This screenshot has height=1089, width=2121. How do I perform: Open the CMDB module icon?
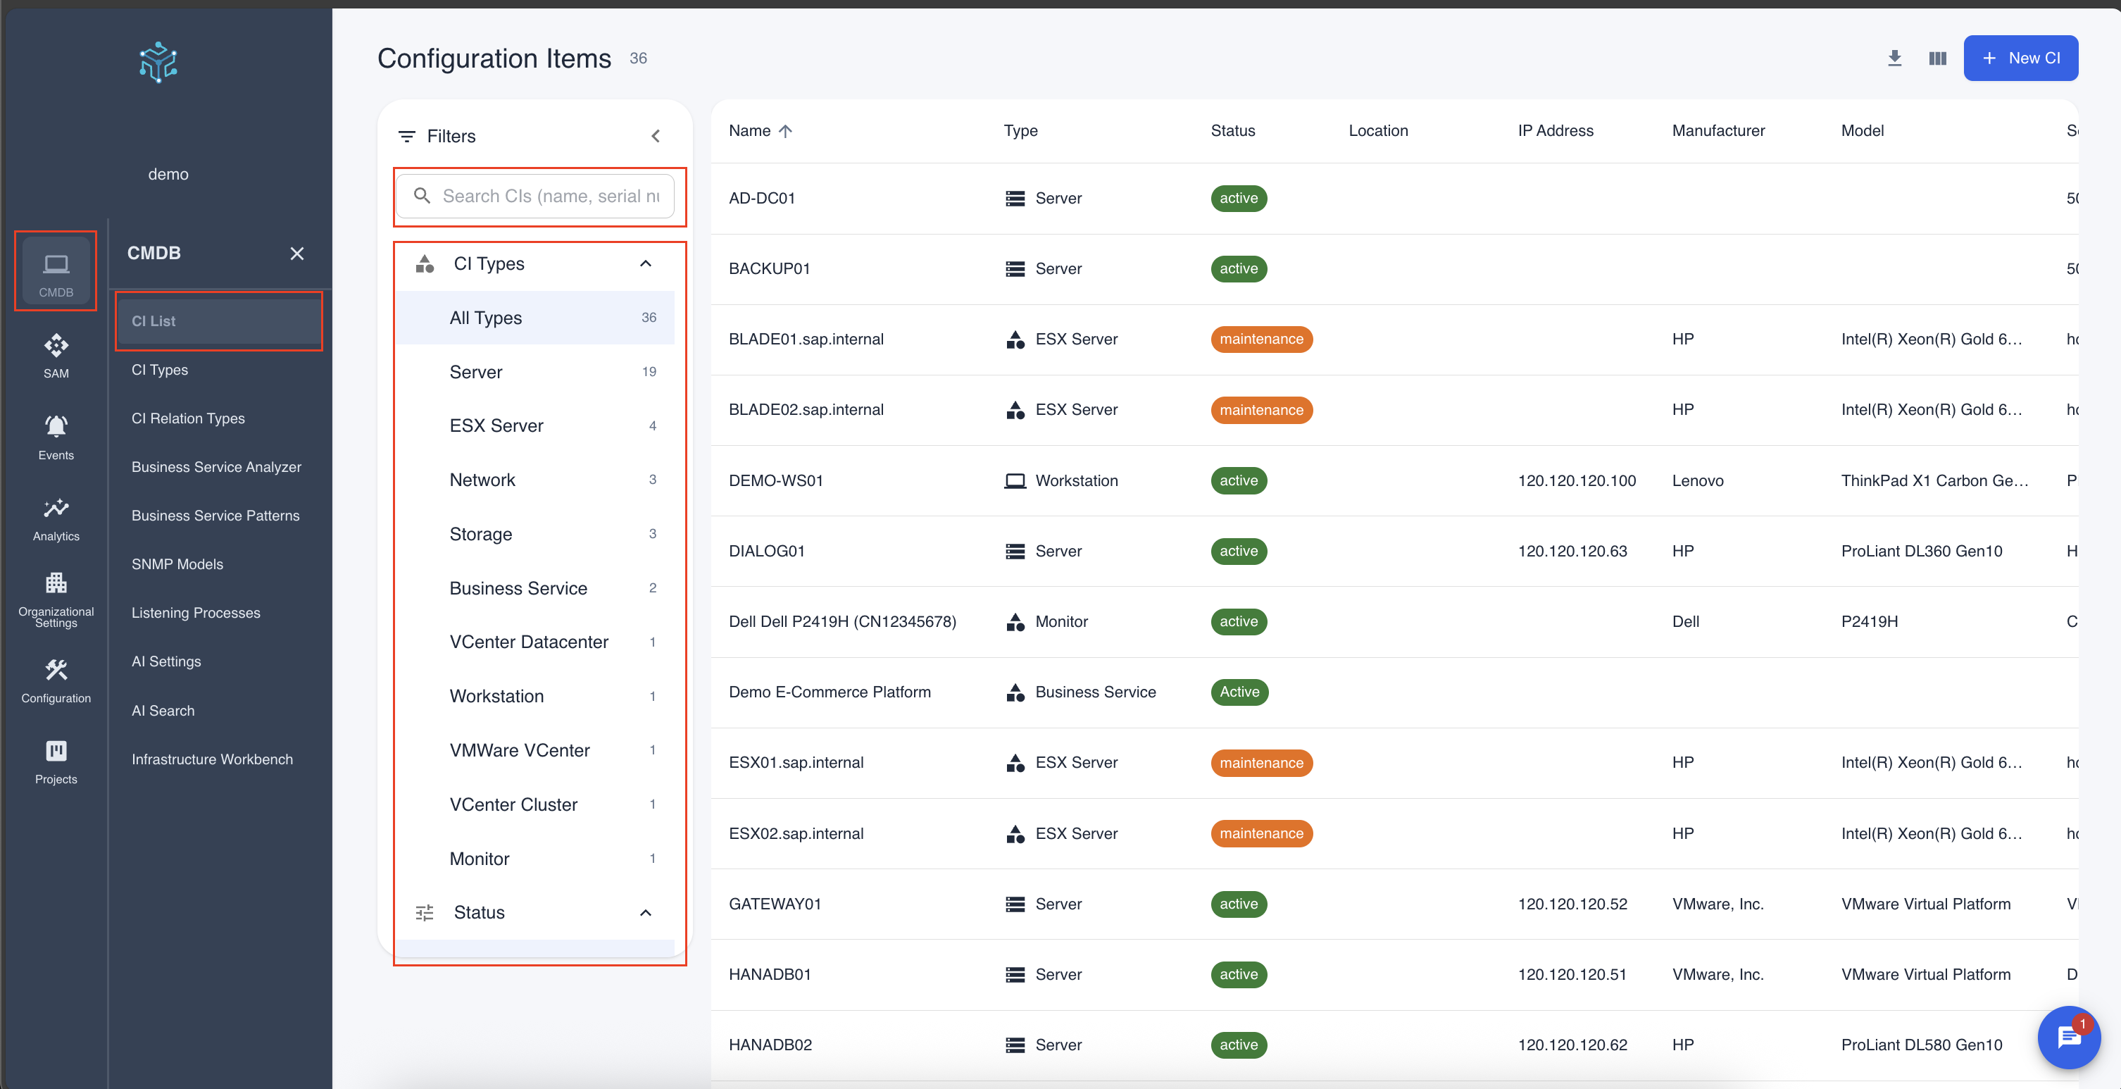(55, 270)
